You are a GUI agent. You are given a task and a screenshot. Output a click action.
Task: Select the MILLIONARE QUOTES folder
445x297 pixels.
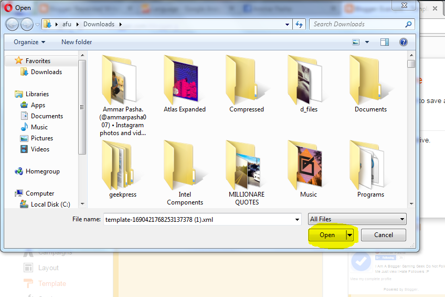pyautogui.click(x=247, y=173)
